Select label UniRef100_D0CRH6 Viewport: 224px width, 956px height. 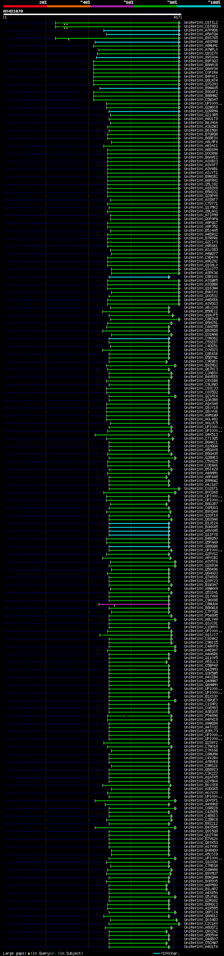[201, 154]
